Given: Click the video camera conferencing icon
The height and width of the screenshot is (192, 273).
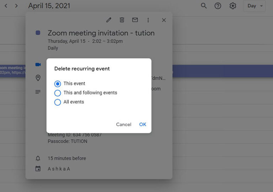Looking at the screenshot, I should [x=38, y=64].
